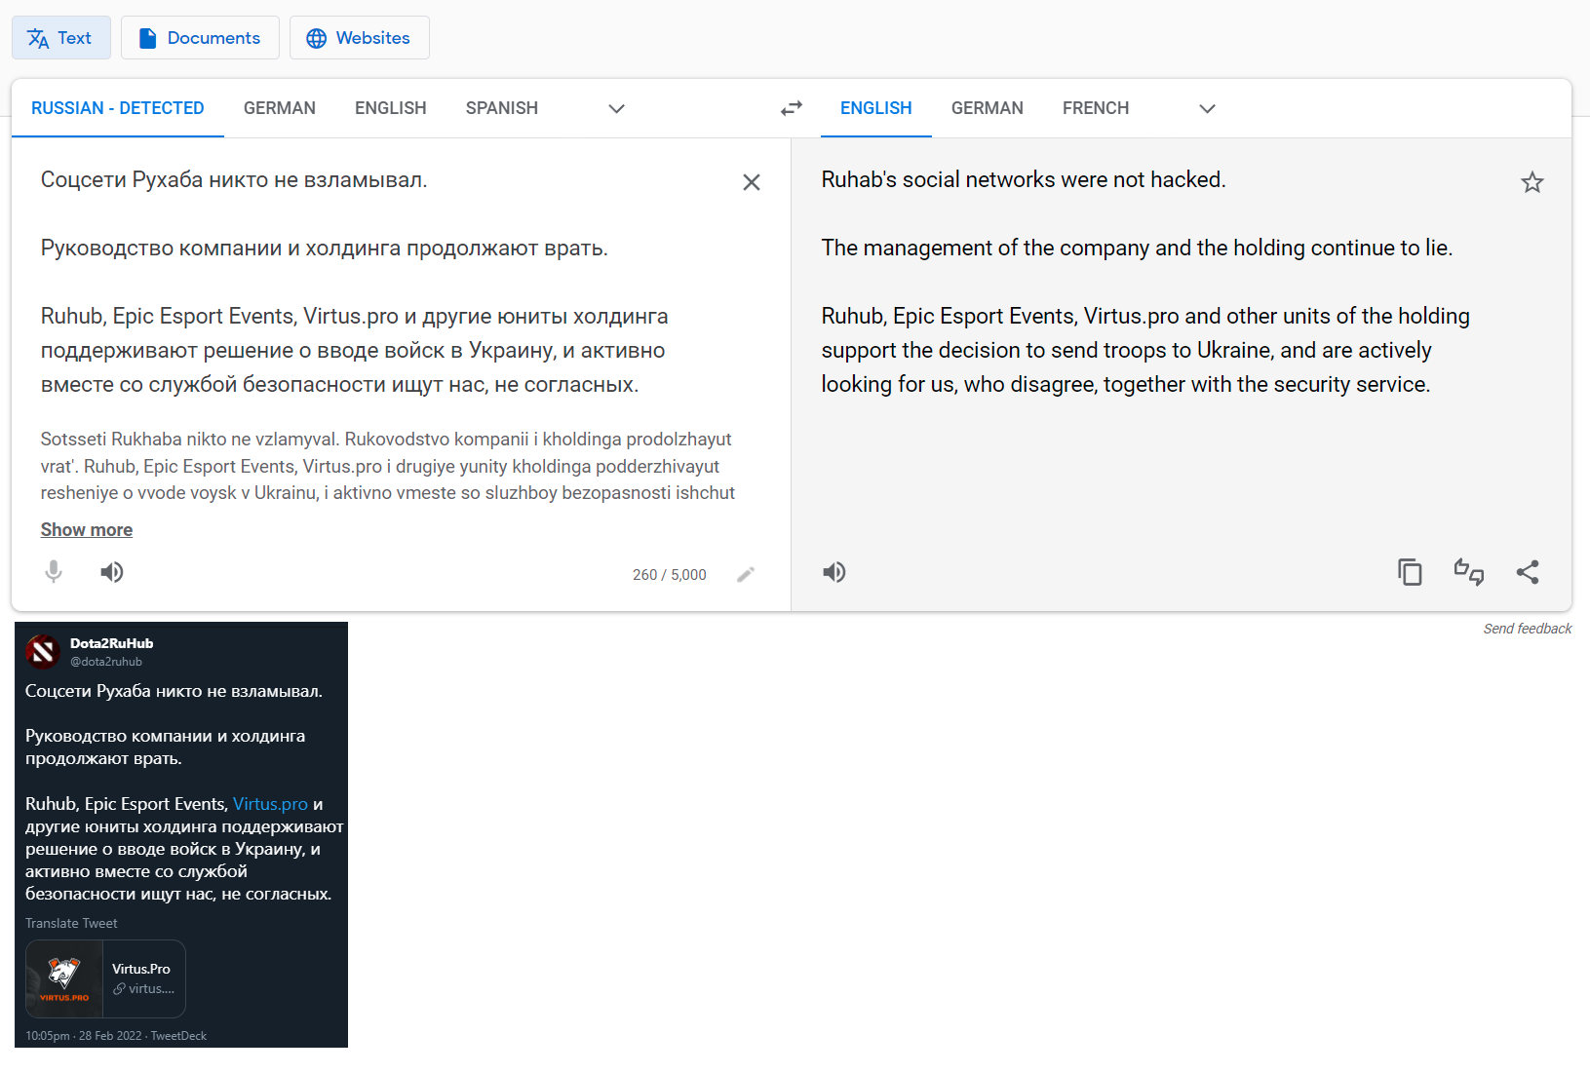The image size is (1590, 1073).
Task: Select the Russian - Detected source tab
Action: click(118, 108)
